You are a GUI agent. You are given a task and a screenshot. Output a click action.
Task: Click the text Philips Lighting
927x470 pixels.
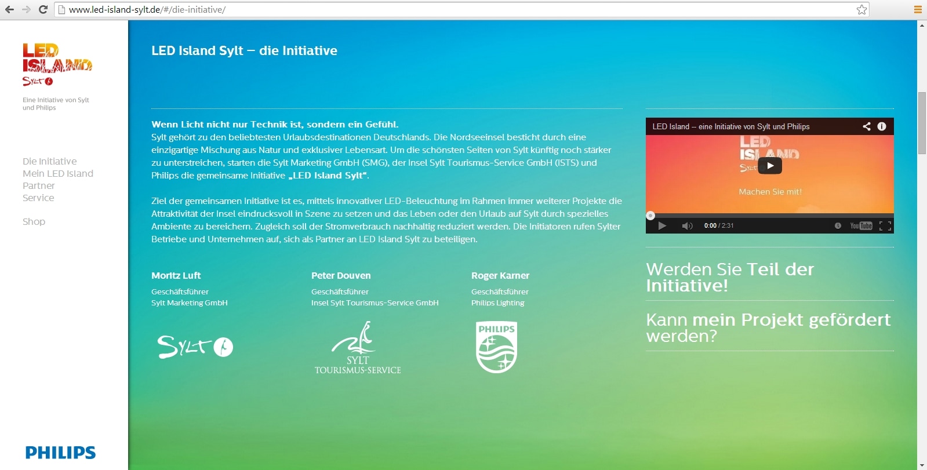pyautogui.click(x=498, y=303)
